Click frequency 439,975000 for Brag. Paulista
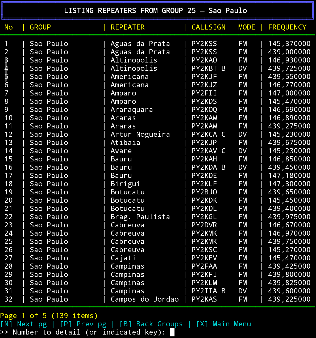Screen dimensions: 316x338 [x=289, y=217]
